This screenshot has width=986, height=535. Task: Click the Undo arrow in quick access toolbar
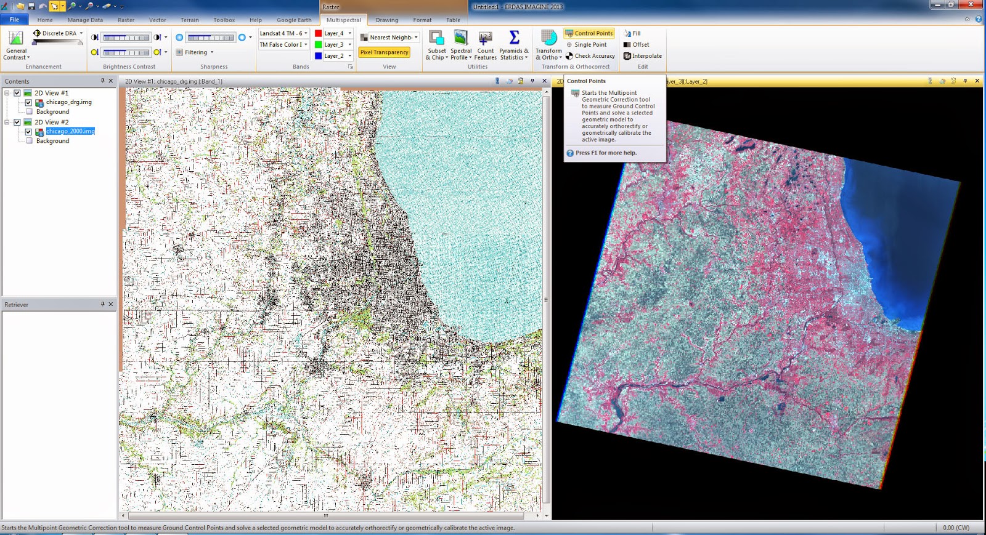tap(43, 6)
